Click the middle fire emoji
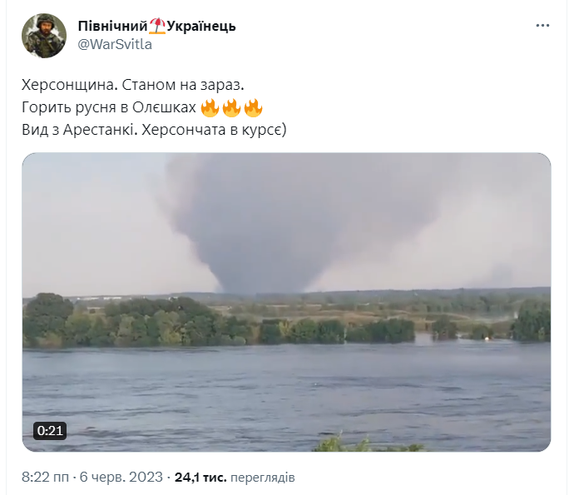The image size is (574, 495). (232, 107)
